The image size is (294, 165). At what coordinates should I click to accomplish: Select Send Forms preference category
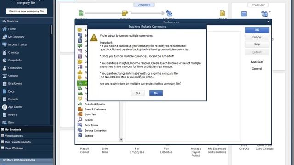[91, 125]
